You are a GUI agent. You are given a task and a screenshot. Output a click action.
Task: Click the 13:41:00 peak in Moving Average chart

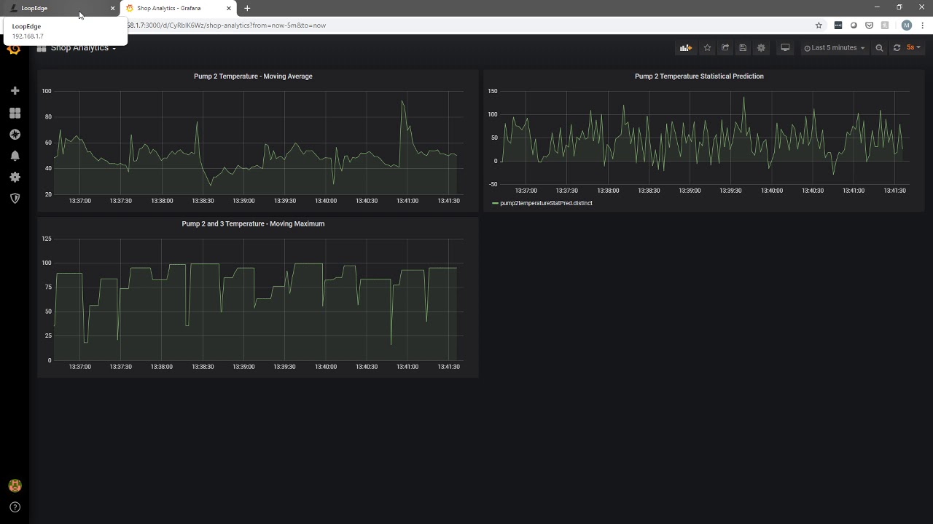point(402,102)
